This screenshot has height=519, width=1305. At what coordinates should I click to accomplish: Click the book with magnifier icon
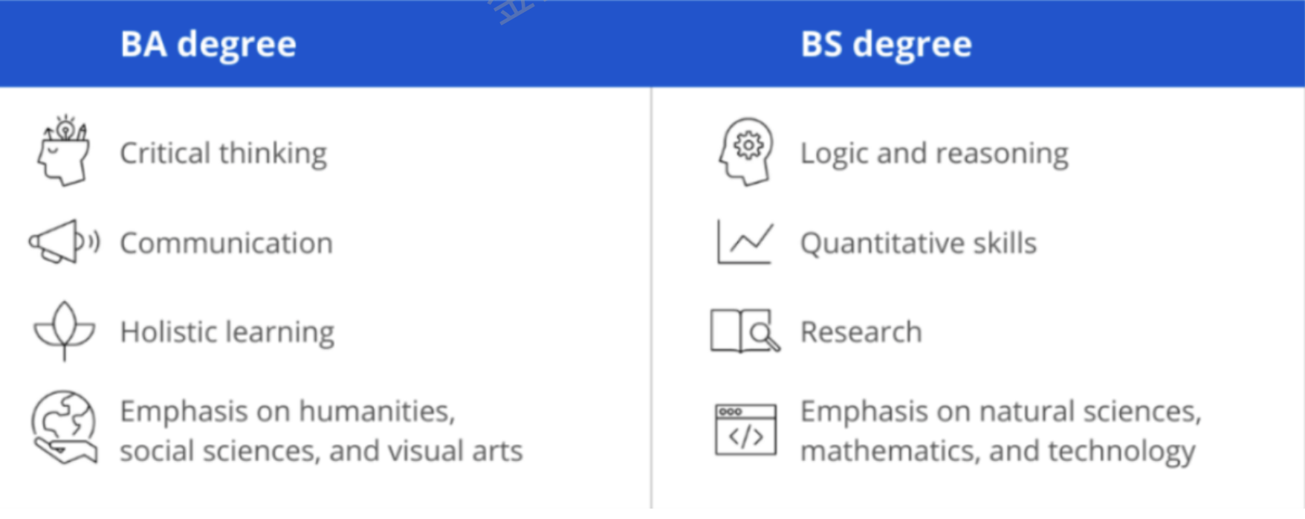pos(745,331)
